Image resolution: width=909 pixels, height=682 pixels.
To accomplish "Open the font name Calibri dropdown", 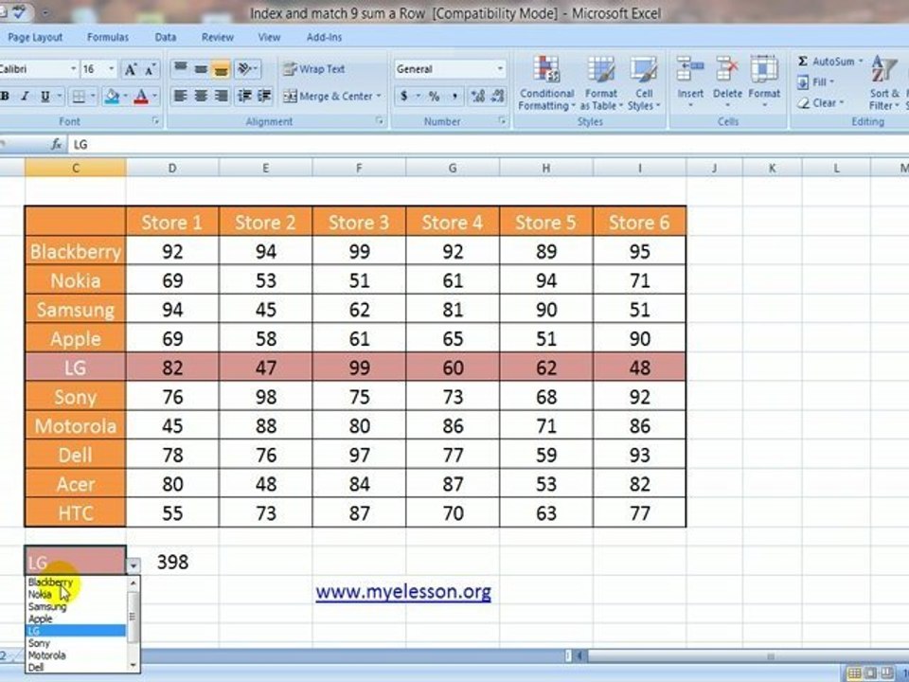I will pyautogui.click(x=73, y=69).
